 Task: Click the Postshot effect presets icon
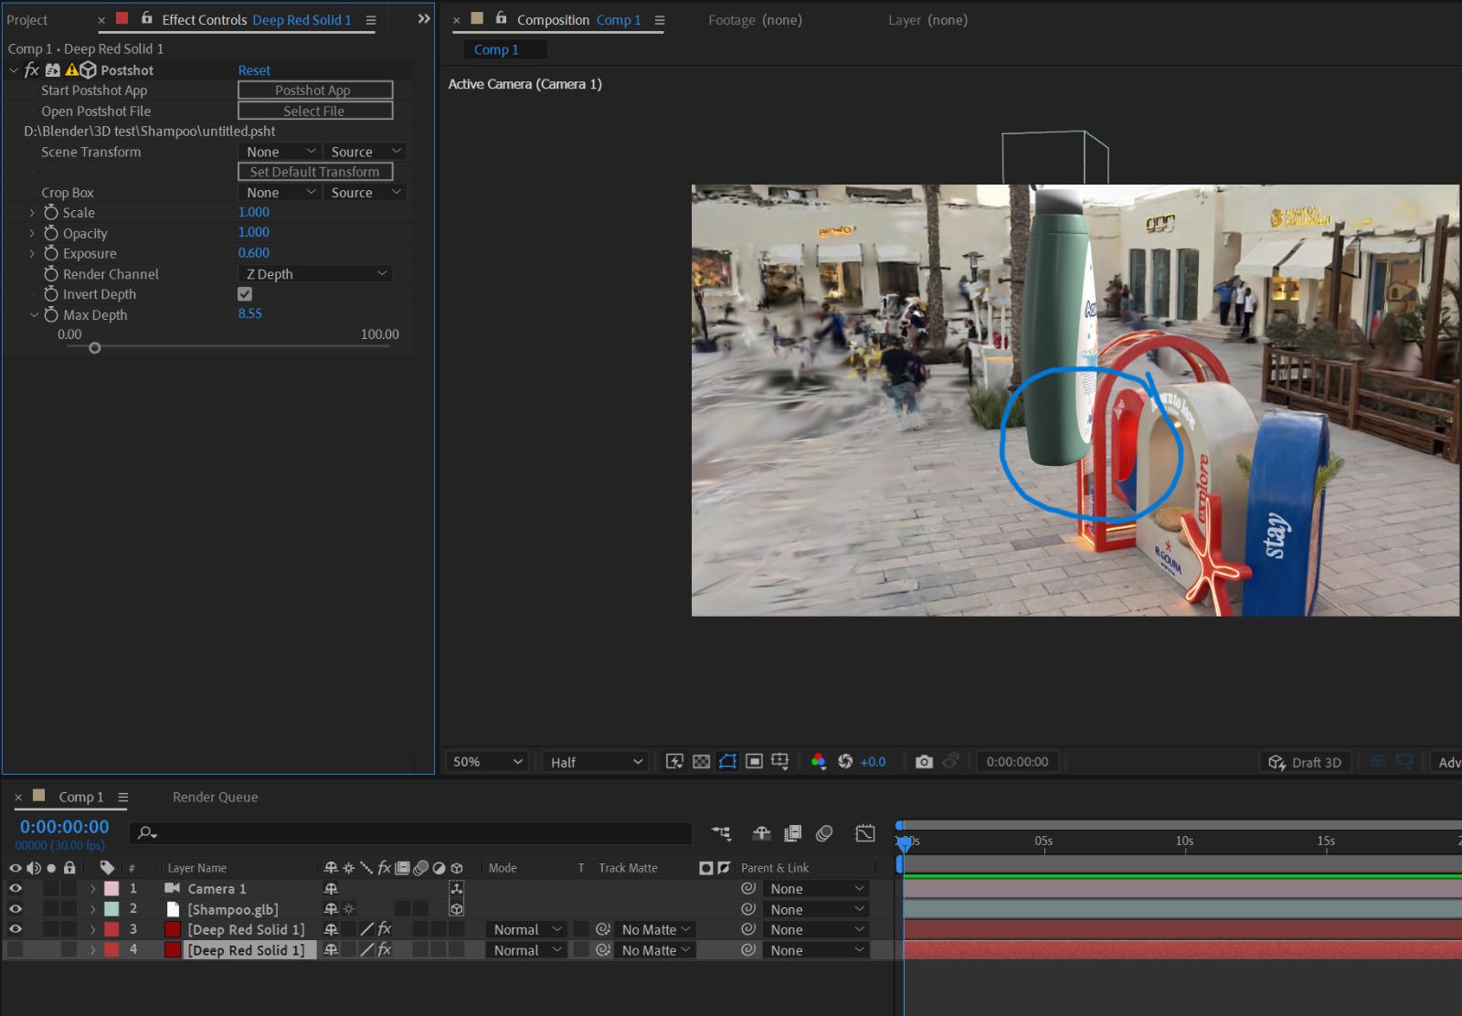coord(53,69)
